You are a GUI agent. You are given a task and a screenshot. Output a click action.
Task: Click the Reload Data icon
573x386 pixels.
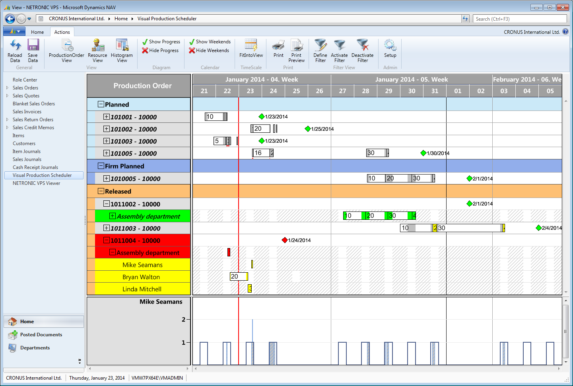(15, 50)
